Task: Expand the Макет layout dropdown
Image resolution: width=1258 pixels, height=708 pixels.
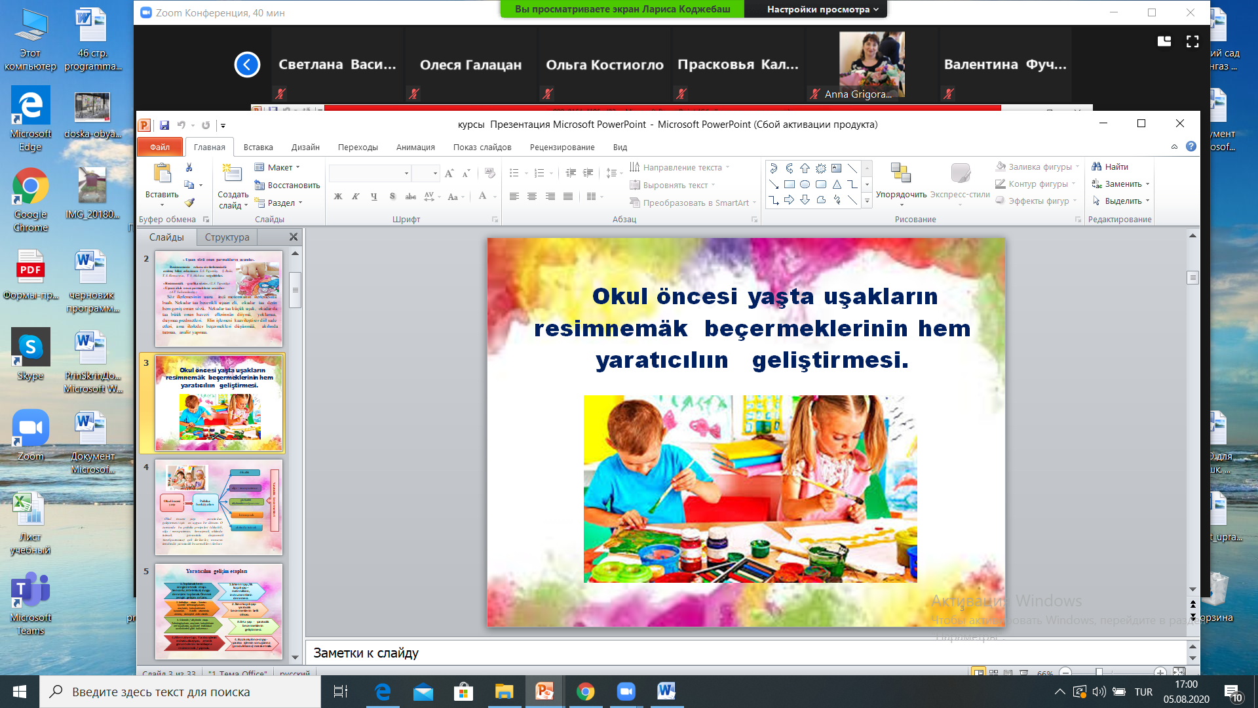Action: pos(282,167)
